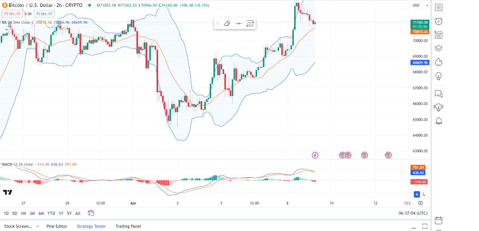Grab the floating toolbar drag handle
The height and width of the screenshot is (231, 479).
coord(218,23)
